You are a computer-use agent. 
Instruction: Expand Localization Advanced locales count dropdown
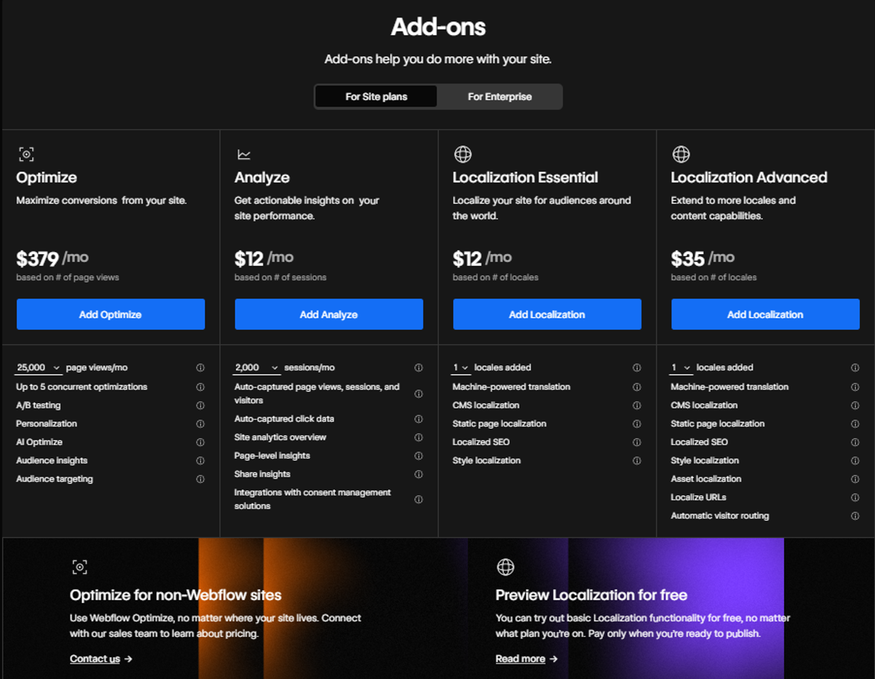tap(681, 368)
